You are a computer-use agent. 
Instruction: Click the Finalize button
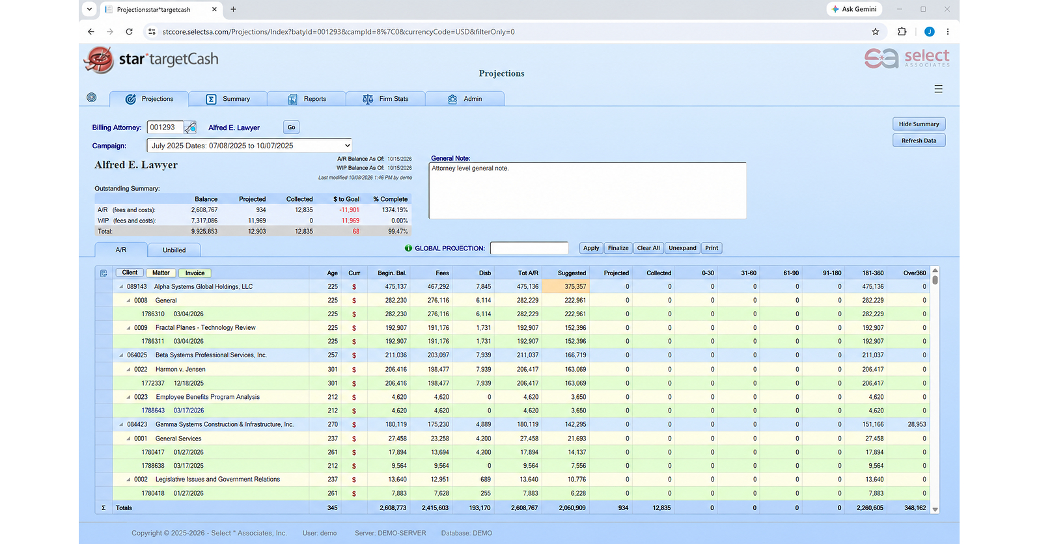[618, 248]
